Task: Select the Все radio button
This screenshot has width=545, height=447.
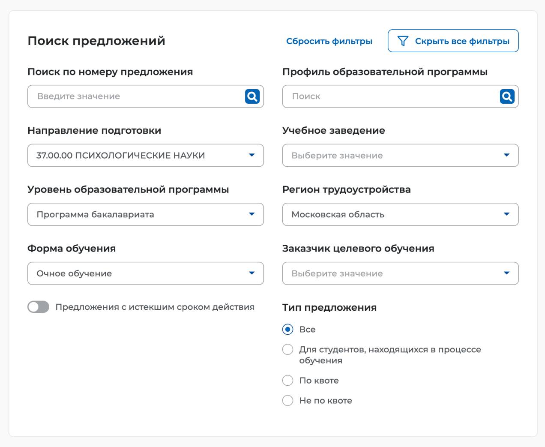Action: coord(287,329)
